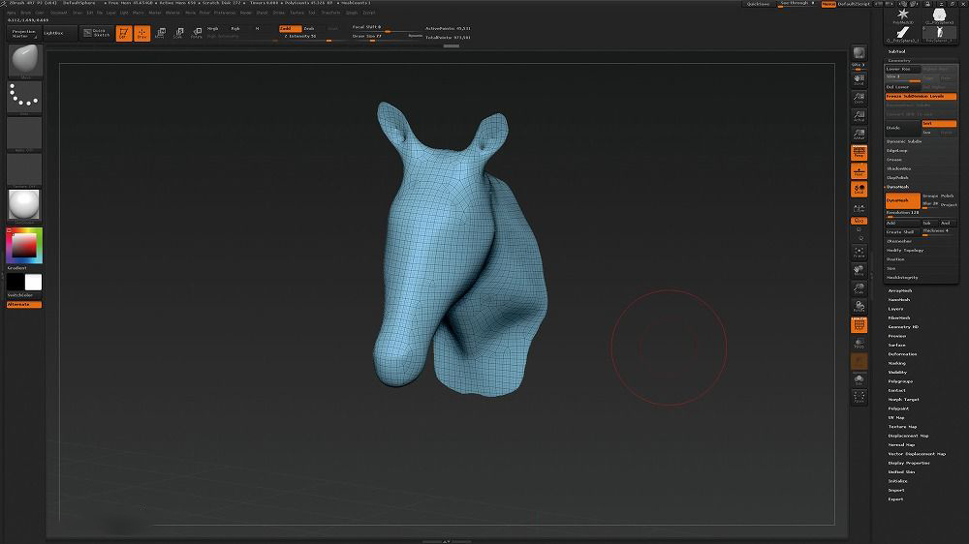Click the Scale transform icon
The image size is (969, 544).
point(178,33)
